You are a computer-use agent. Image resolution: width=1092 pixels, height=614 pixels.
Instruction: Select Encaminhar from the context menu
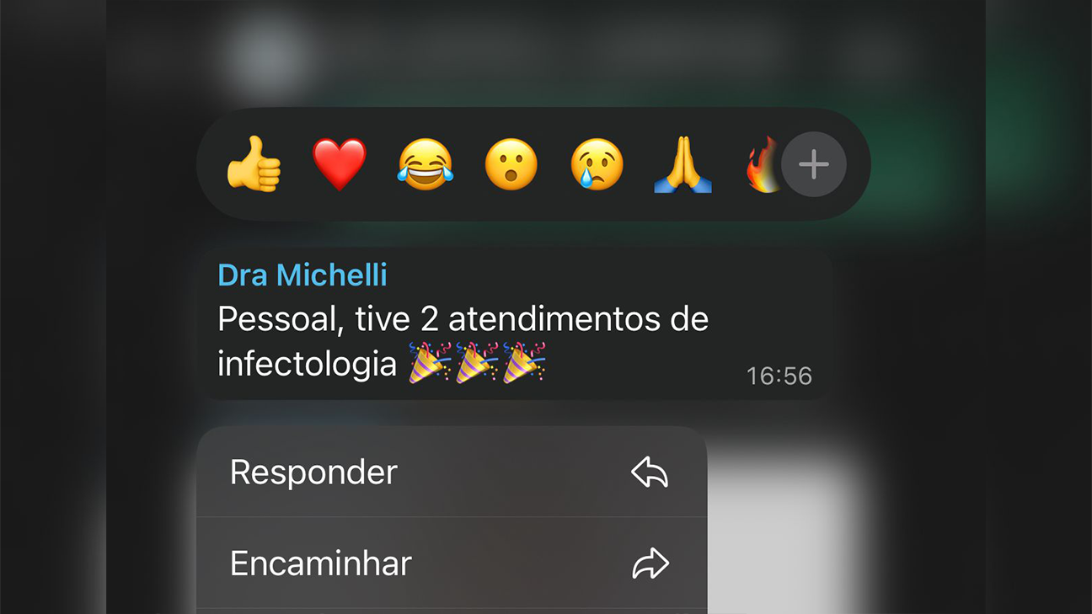pos(452,563)
